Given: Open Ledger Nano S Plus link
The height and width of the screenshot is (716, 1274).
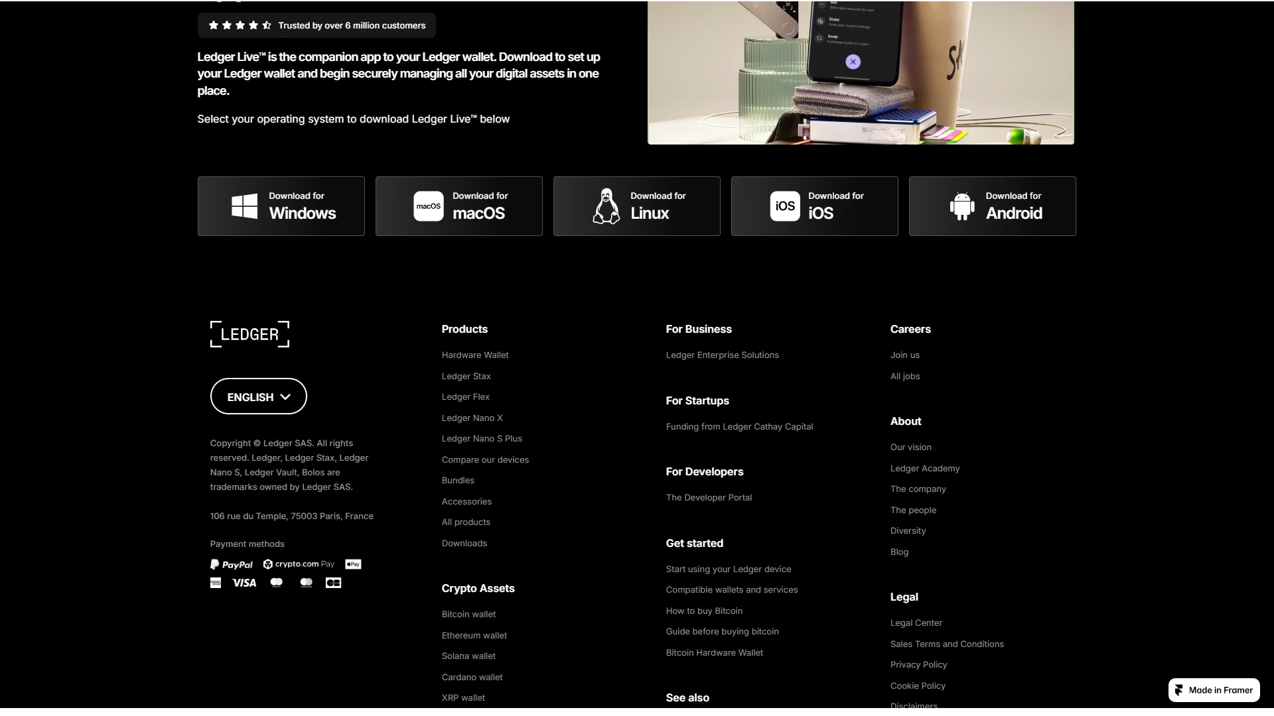Looking at the screenshot, I should point(482,439).
